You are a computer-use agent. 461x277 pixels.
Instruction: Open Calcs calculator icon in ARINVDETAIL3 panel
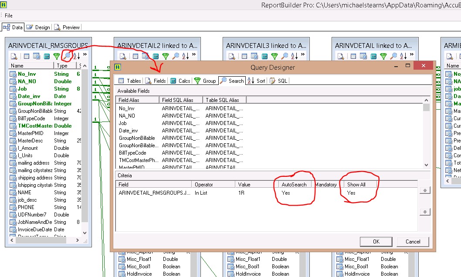(264, 56)
